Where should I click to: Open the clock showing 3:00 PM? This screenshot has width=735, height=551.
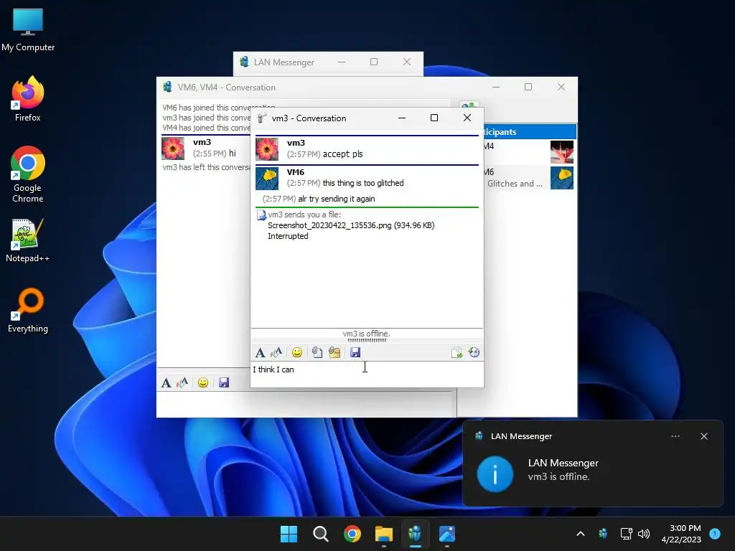(681, 534)
